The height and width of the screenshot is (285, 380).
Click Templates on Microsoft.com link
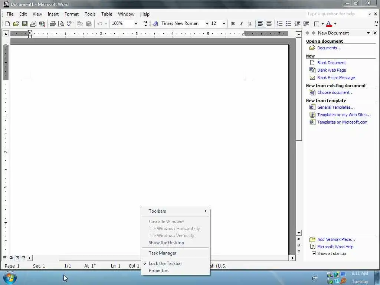[342, 122]
